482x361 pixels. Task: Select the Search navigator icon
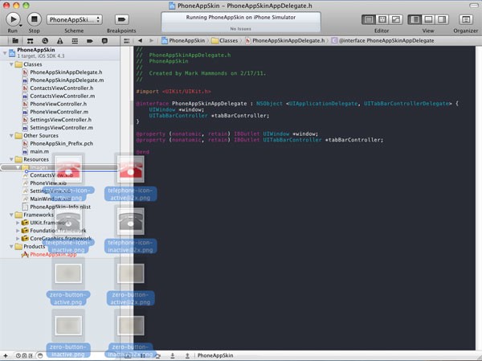45,41
